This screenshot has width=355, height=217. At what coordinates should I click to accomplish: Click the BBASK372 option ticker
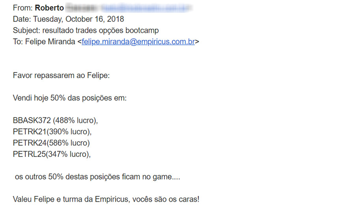coord(32,120)
